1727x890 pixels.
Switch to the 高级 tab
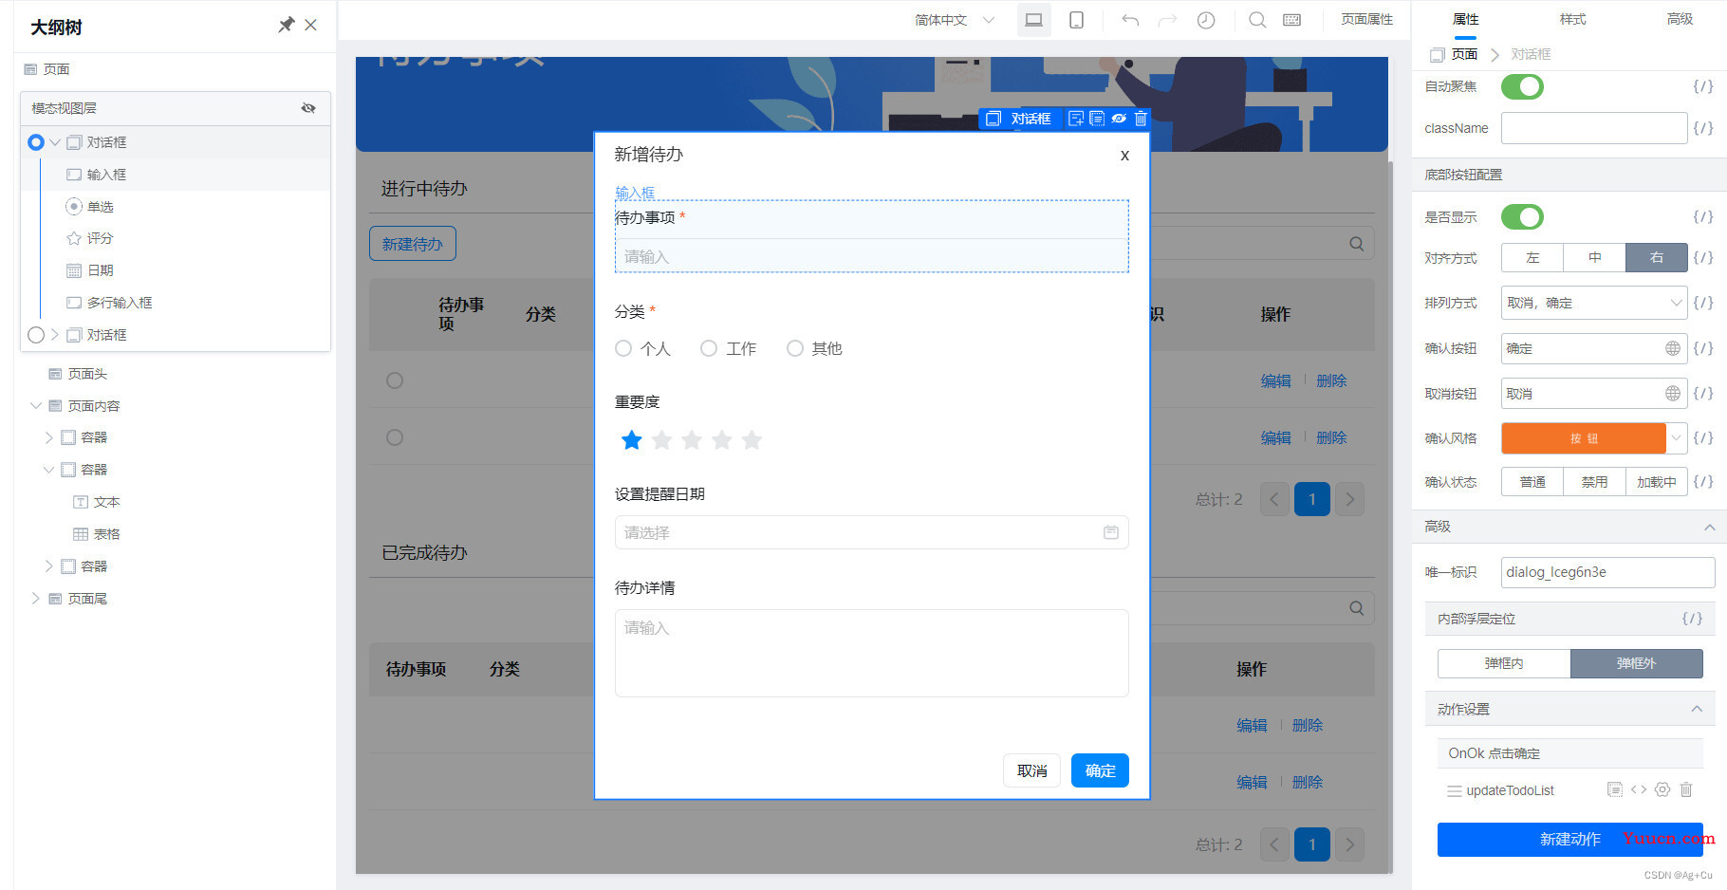[x=1680, y=19]
